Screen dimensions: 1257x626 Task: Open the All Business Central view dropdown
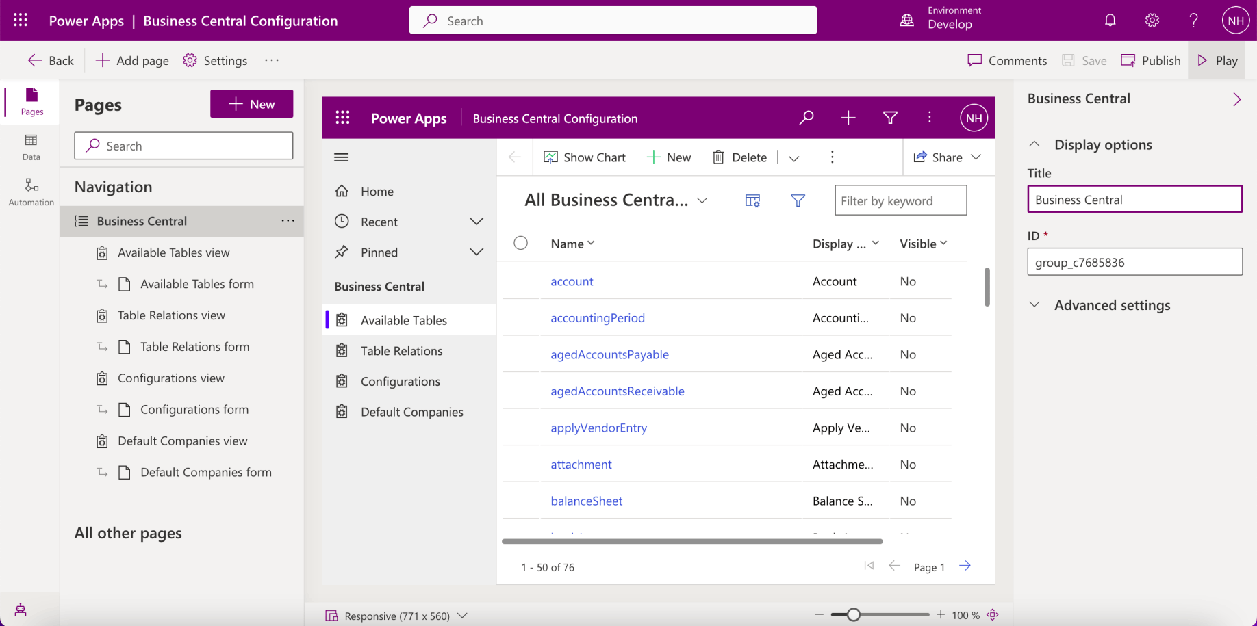click(x=702, y=200)
